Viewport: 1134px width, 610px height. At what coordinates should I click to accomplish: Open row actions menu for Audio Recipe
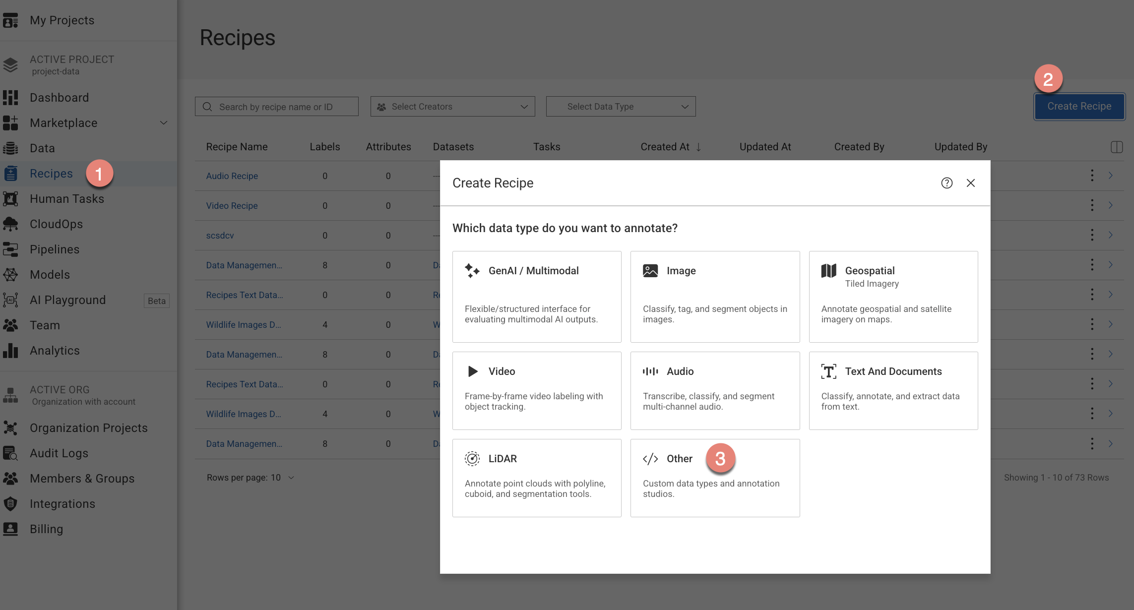click(1092, 176)
